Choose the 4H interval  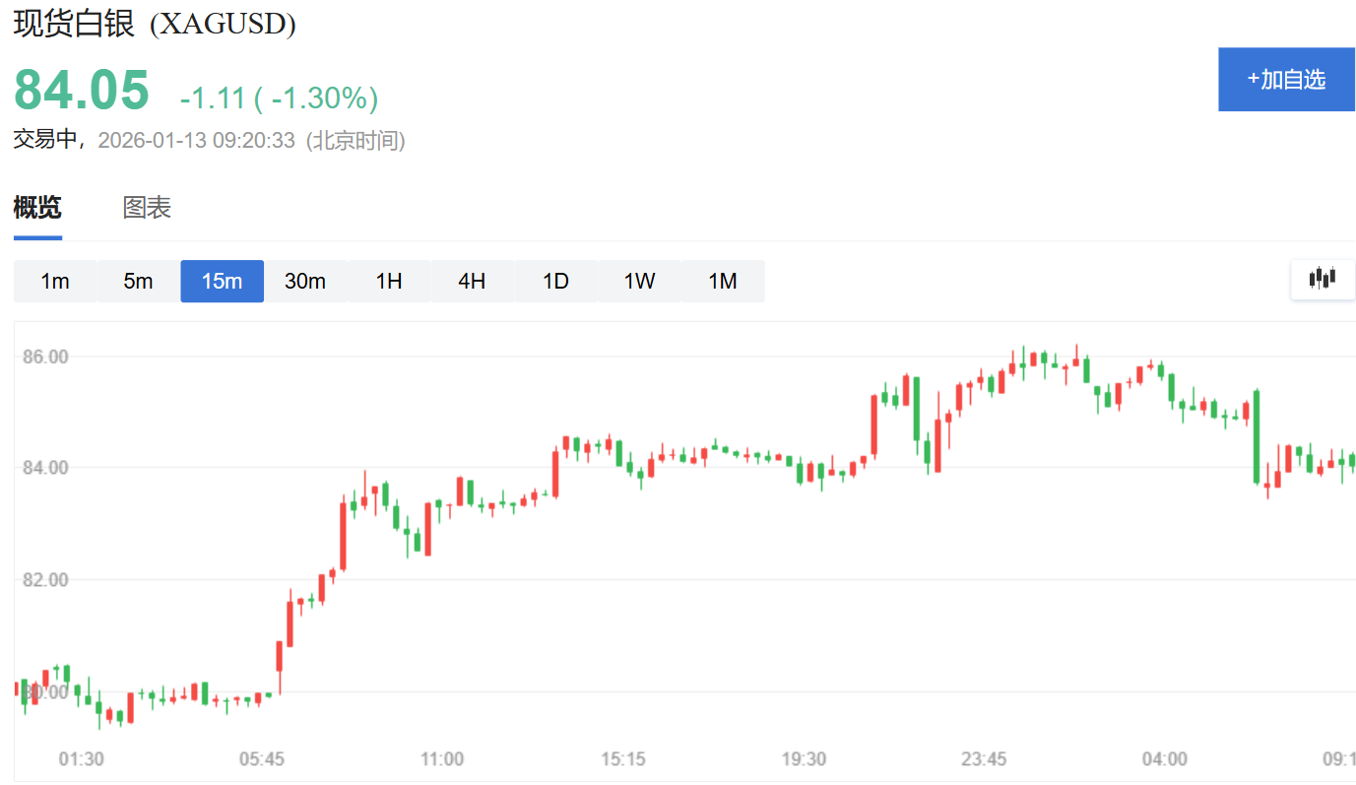point(472,282)
